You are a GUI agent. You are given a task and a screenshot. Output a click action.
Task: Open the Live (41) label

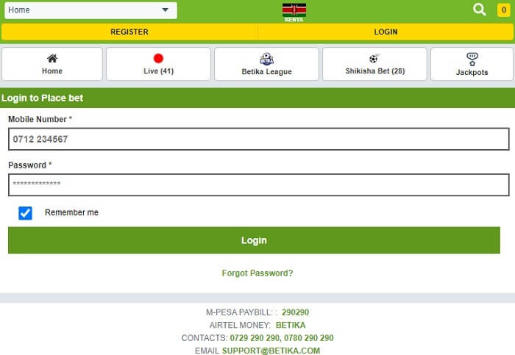coord(158,71)
